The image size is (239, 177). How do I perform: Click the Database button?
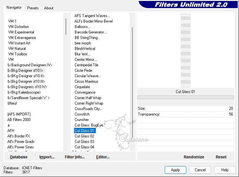[19, 157]
